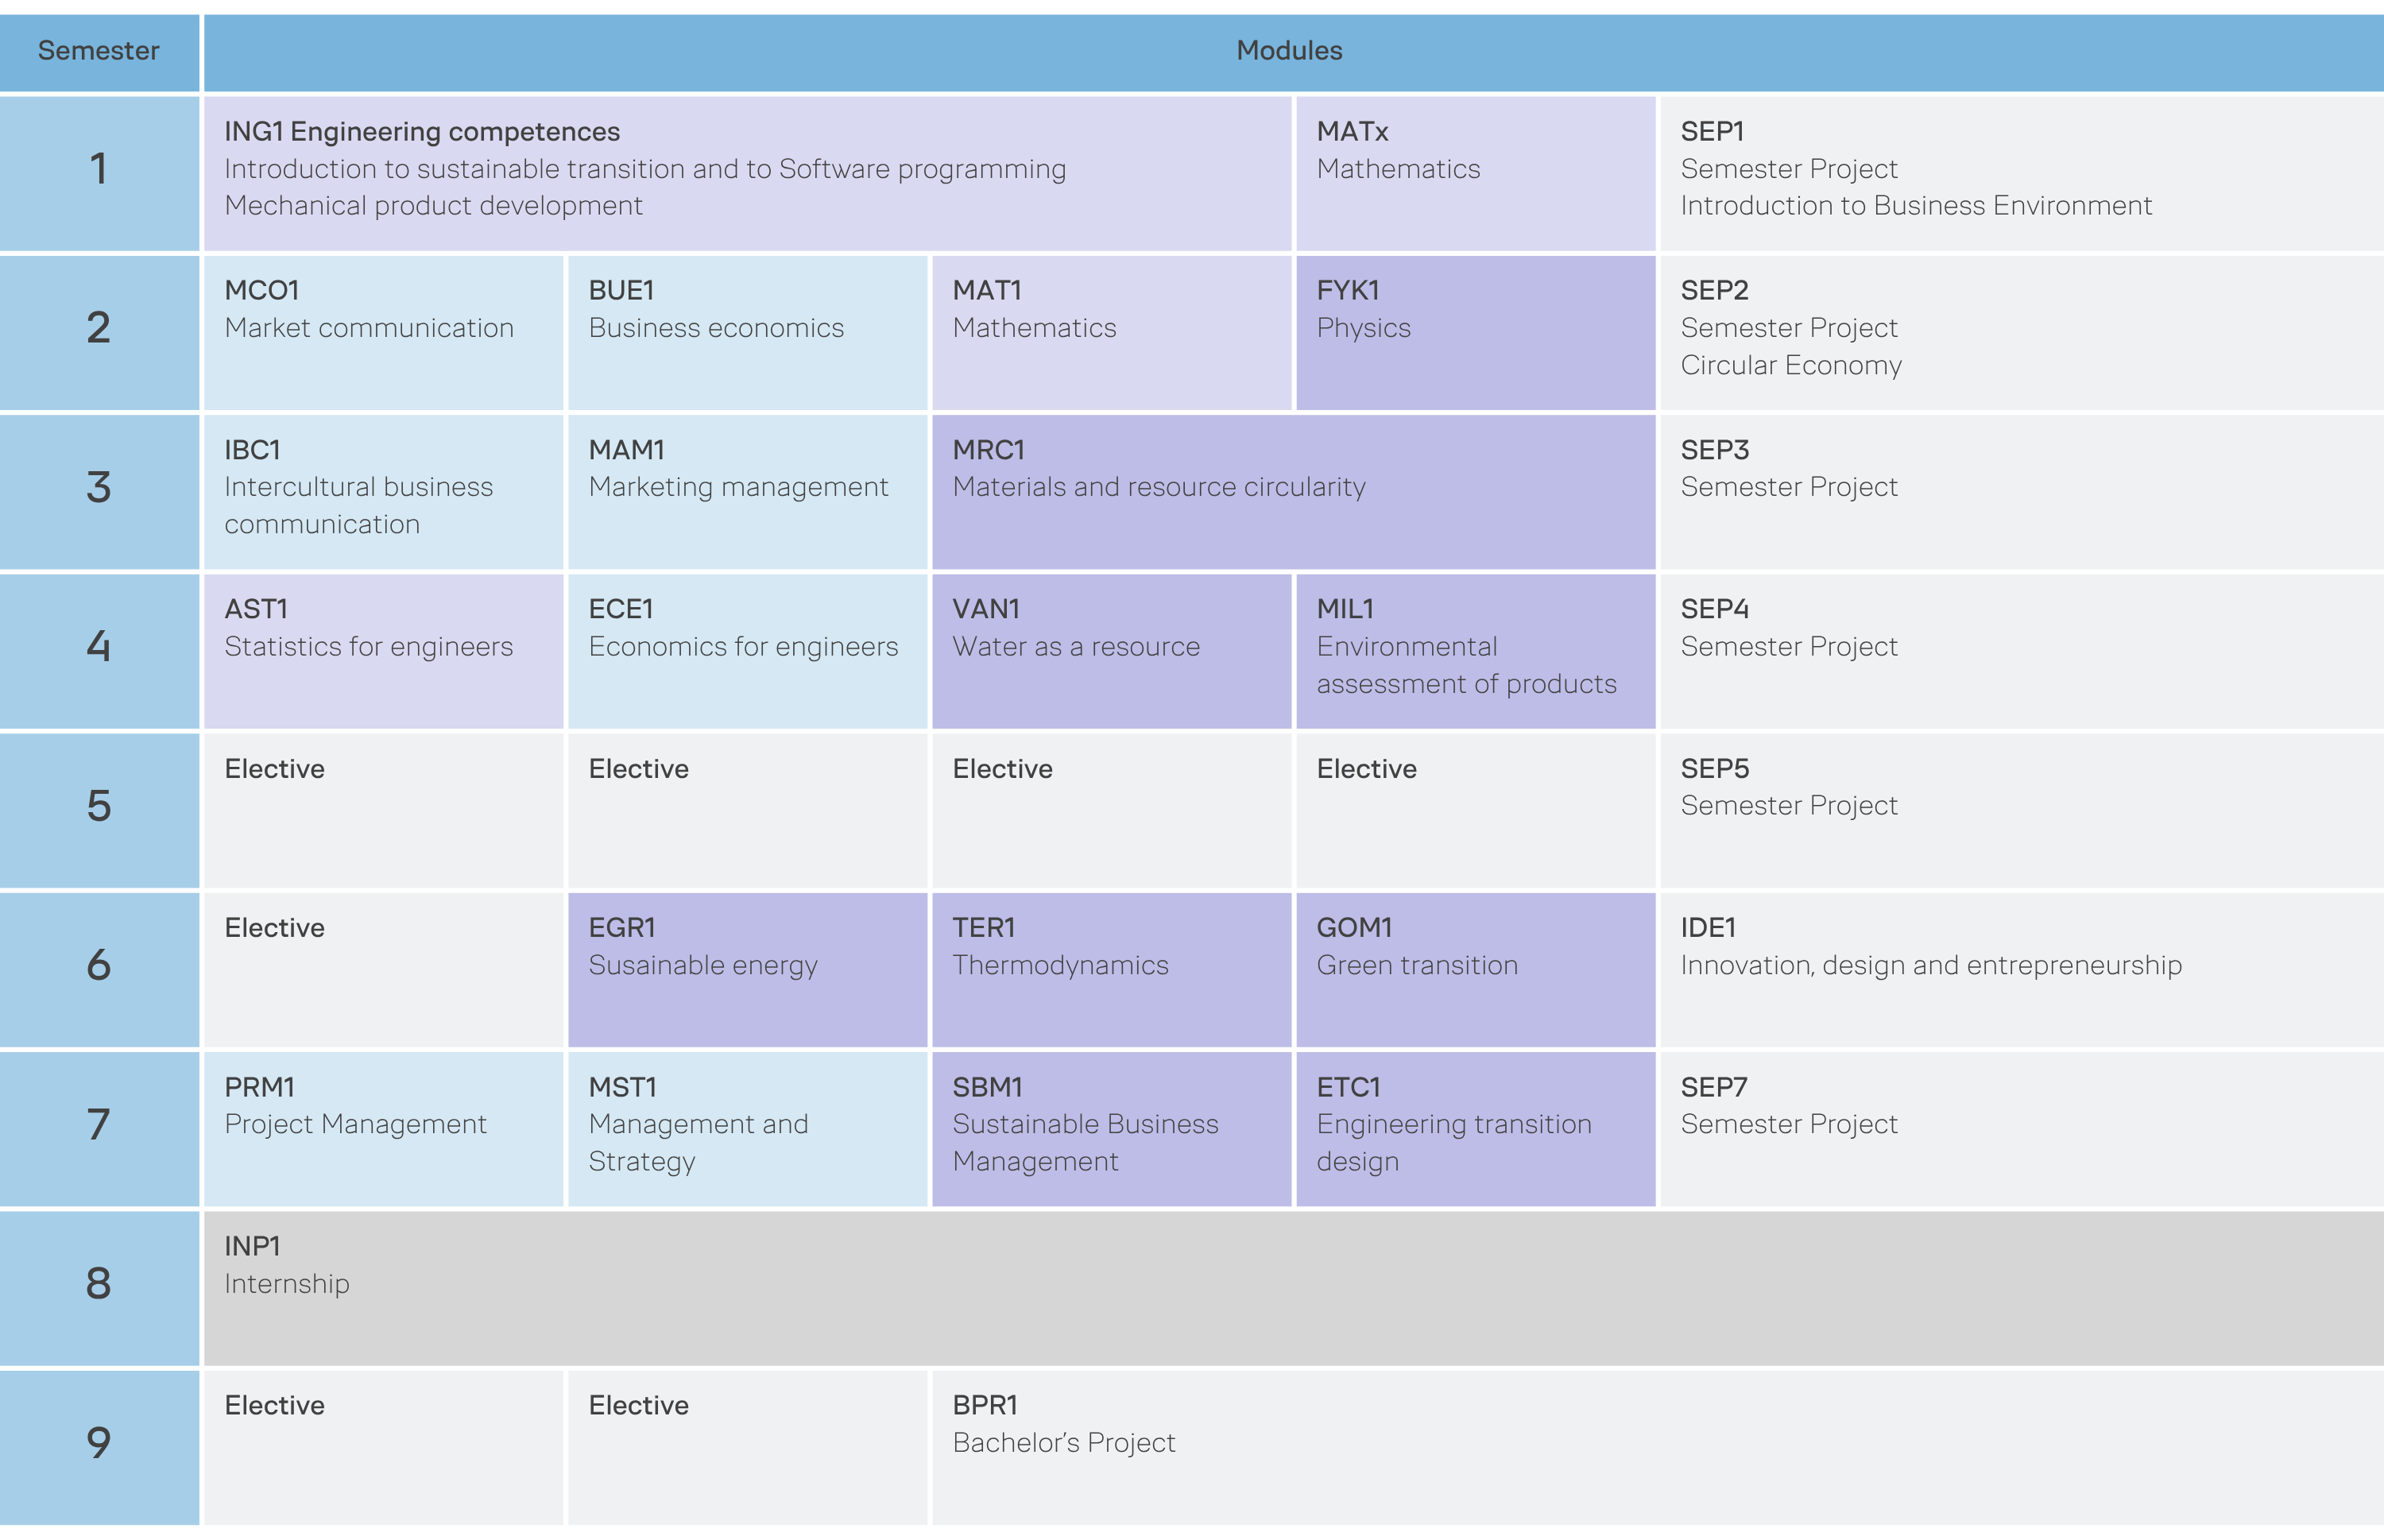Click the semester 3 number cell
The height and width of the screenshot is (1540, 2384).
pyautogui.click(x=99, y=492)
